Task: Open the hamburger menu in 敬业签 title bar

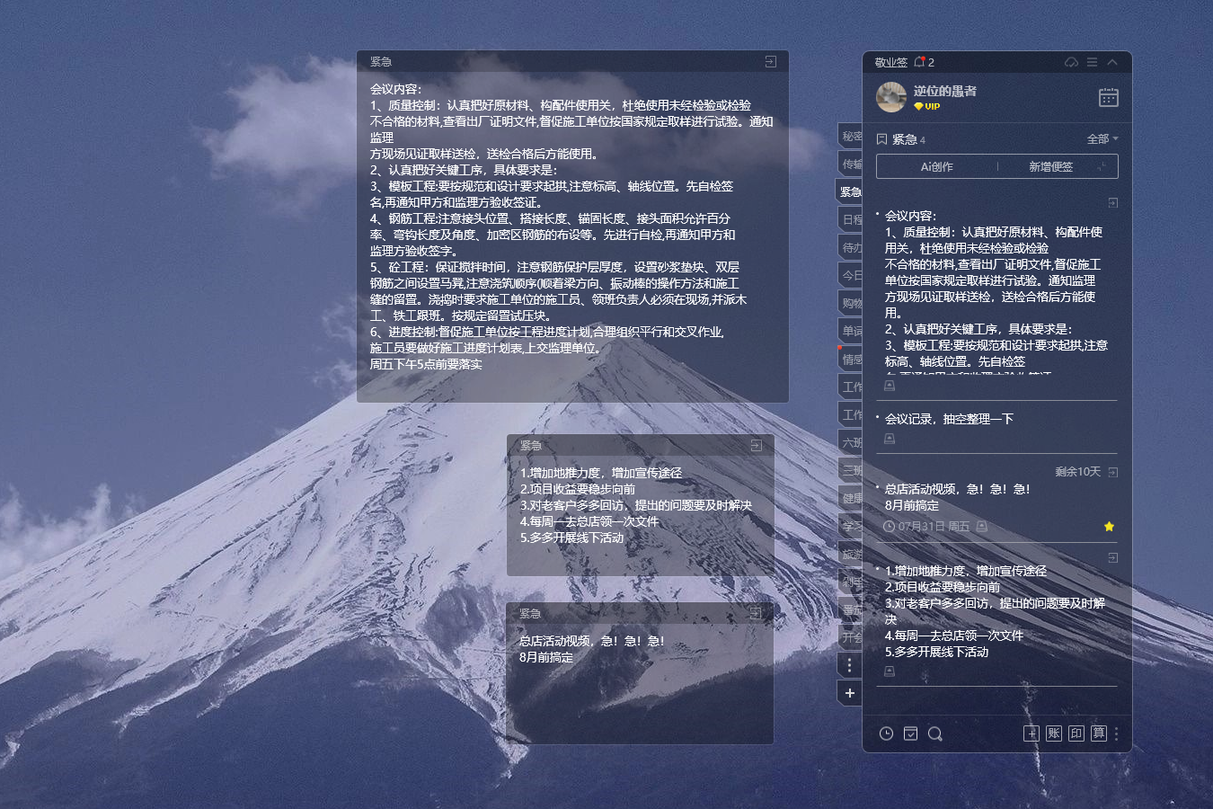Action: coord(1092,62)
